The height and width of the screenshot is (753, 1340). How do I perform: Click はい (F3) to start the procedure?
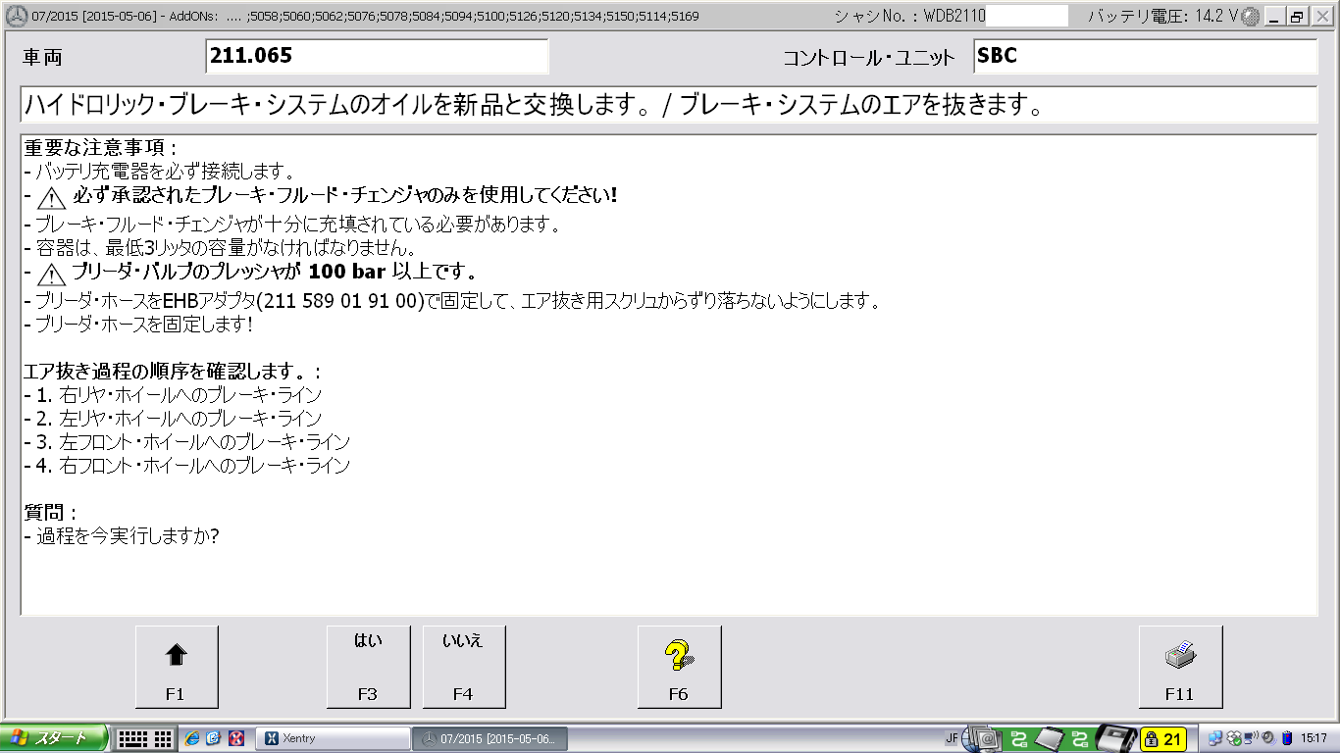(368, 666)
